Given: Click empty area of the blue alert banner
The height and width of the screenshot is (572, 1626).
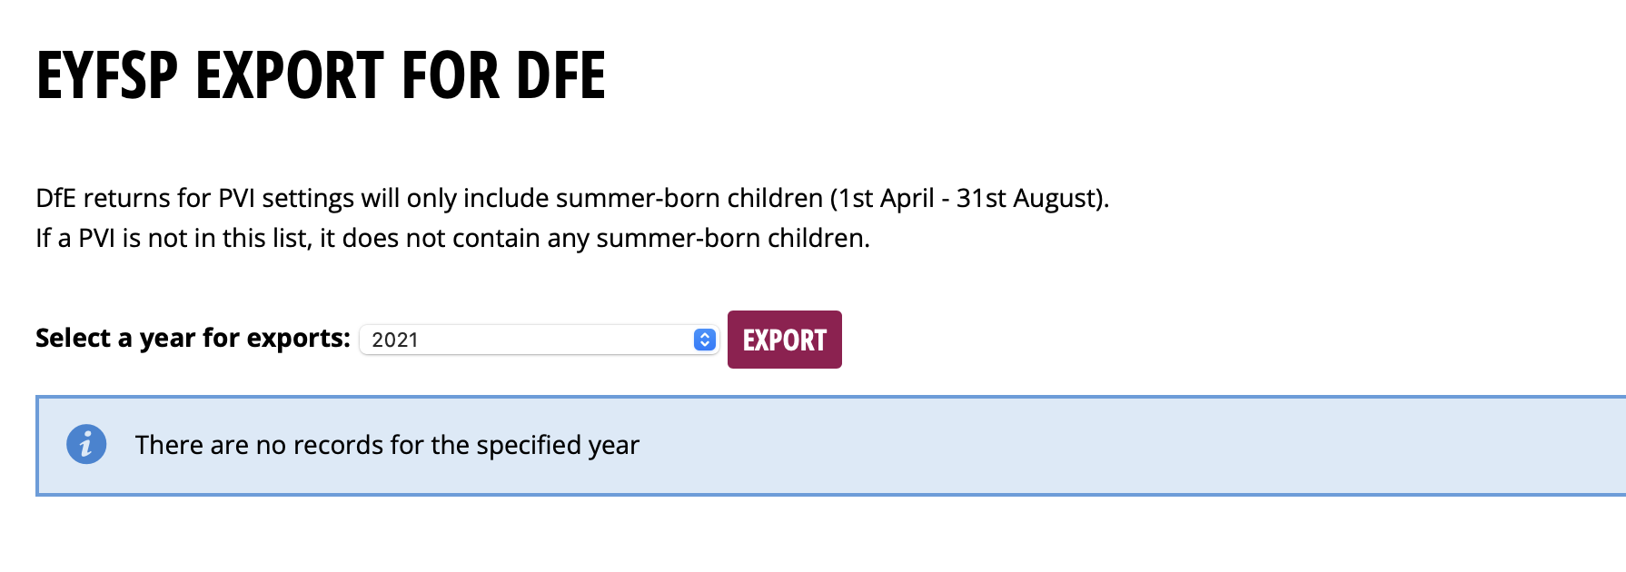Looking at the screenshot, I should coord(1090,445).
